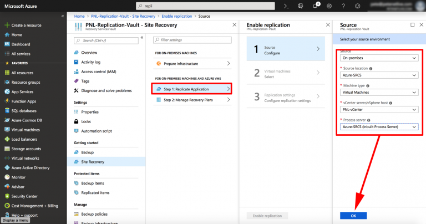Click the Filter settings field

click(192, 40)
